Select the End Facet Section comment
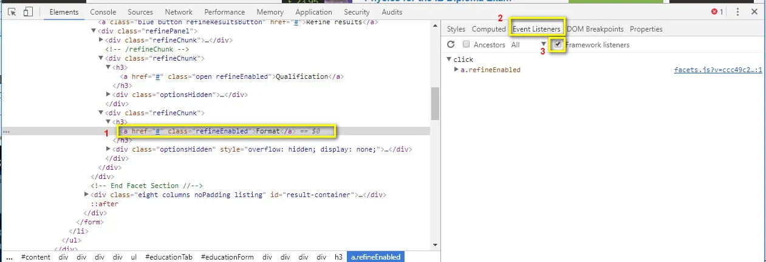 [146, 186]
